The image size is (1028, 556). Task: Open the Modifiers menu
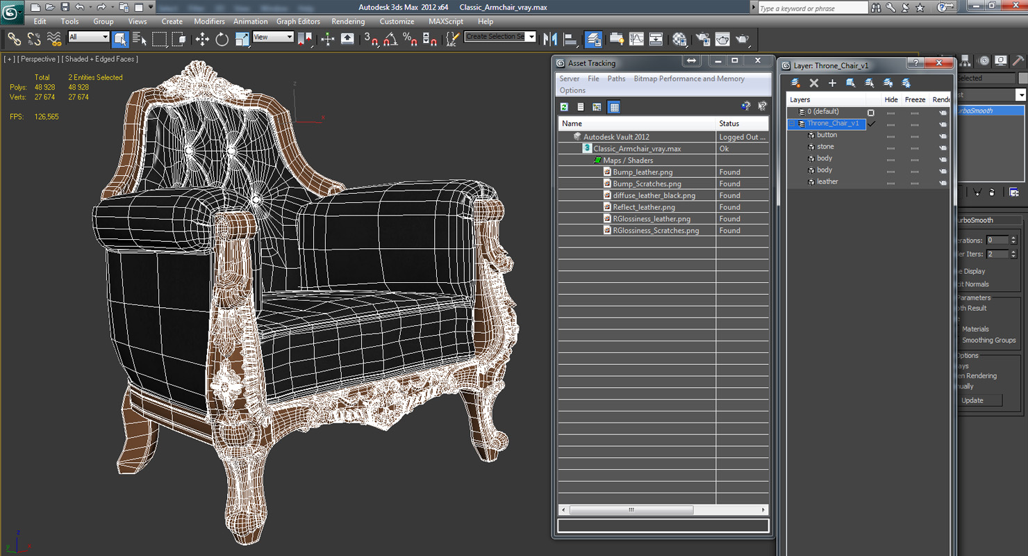pyautogui.click(x=209, y=22)
